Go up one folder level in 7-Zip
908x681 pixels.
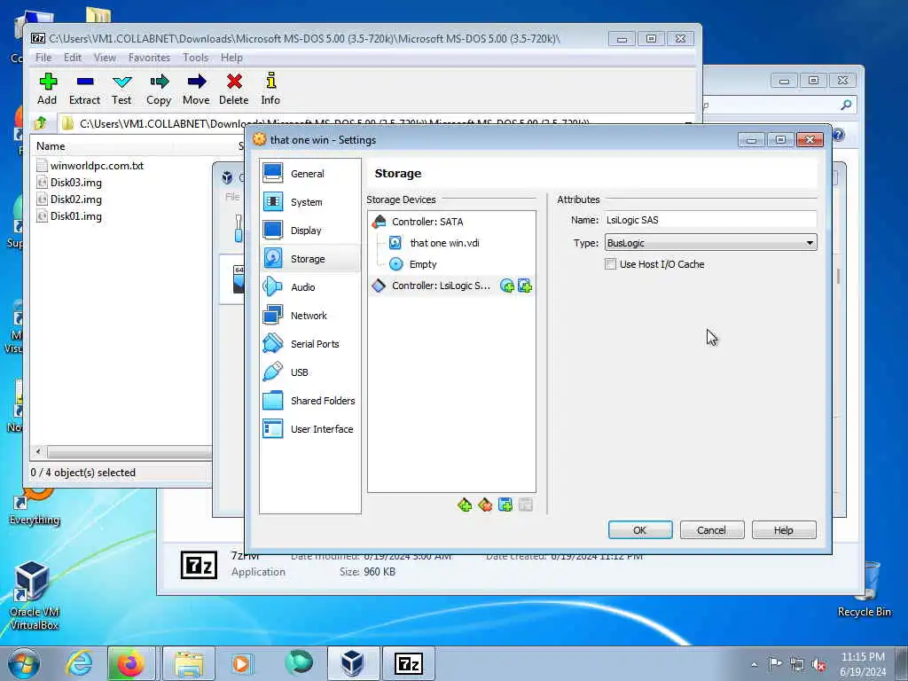point(41,122)
